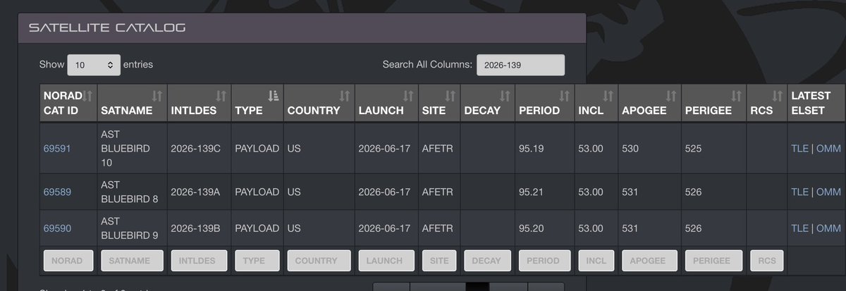Sort by INTLDES column arrows
This screenshot has height=291, width=846.
point(221,95)
